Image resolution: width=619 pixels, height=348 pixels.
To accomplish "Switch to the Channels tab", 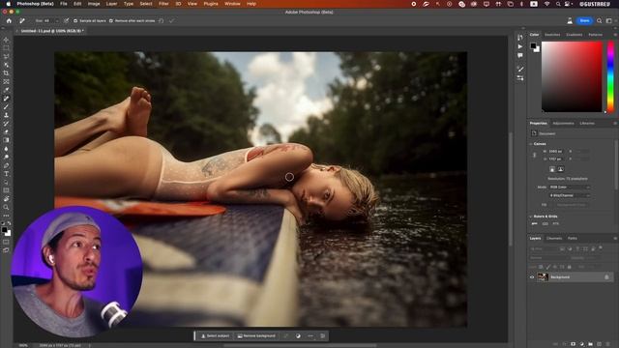I will [554, 239].
